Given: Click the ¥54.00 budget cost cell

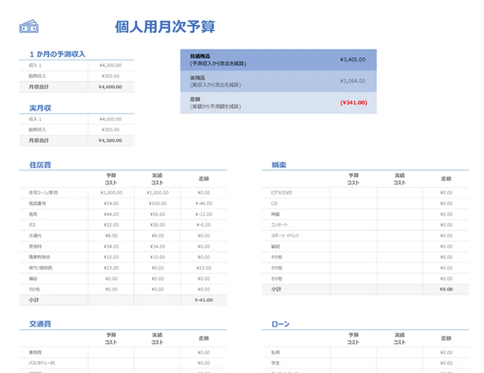Looking at the screenshot, I should [111, 203].
